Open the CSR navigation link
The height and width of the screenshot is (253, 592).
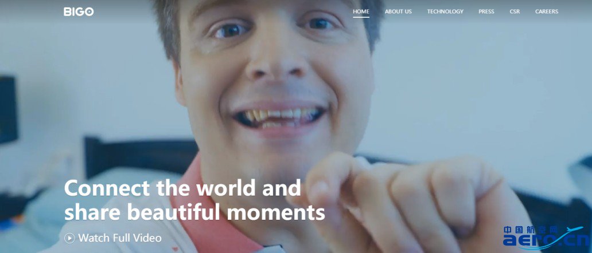(x=515, y=11)
